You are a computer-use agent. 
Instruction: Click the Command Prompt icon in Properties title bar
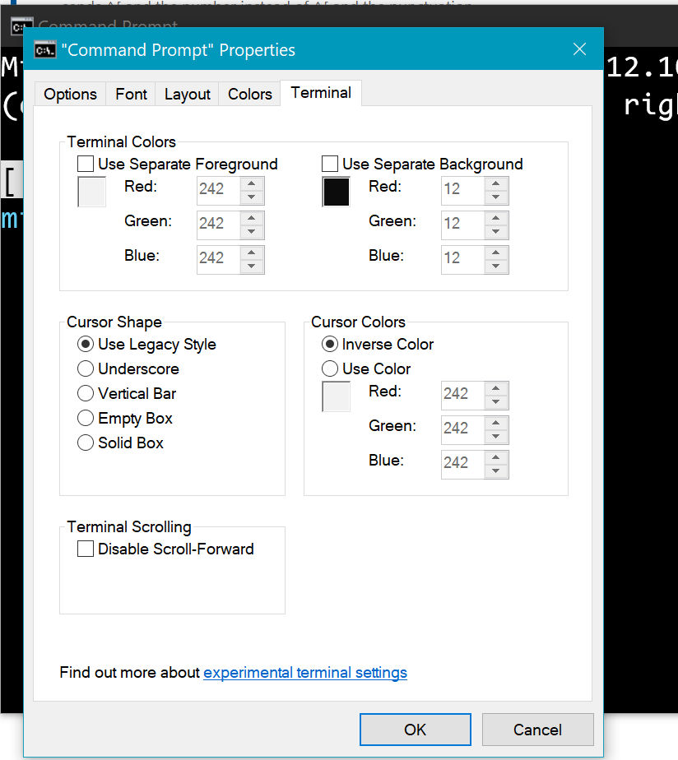point(45,50)
